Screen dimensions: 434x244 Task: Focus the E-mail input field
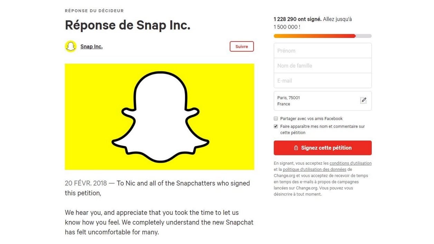[322, 81]
